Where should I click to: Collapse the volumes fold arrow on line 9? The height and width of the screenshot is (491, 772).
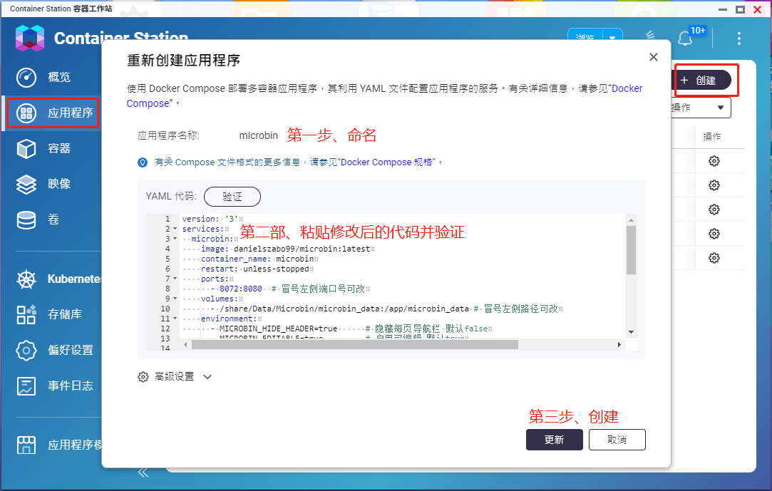click(175, 299)
